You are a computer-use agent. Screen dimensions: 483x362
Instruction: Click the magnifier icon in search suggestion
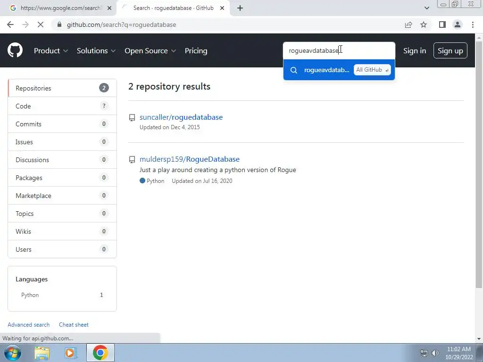tap(294, 70)
